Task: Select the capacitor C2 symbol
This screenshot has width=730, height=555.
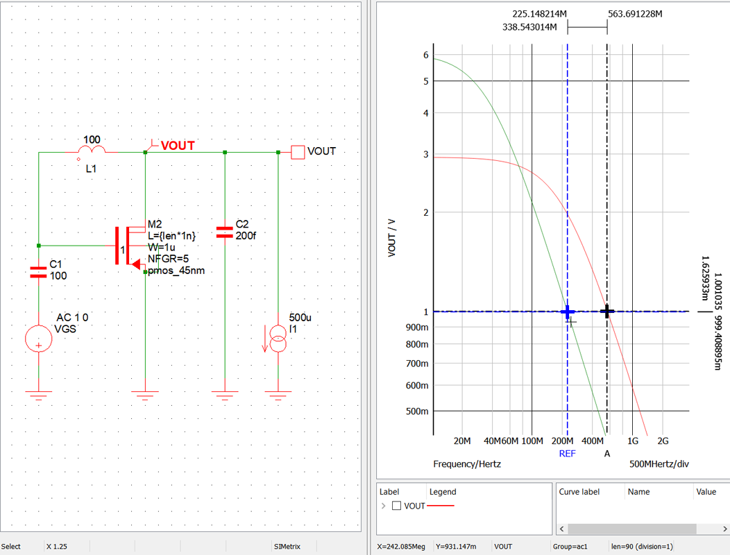Action: pos(225,231)
